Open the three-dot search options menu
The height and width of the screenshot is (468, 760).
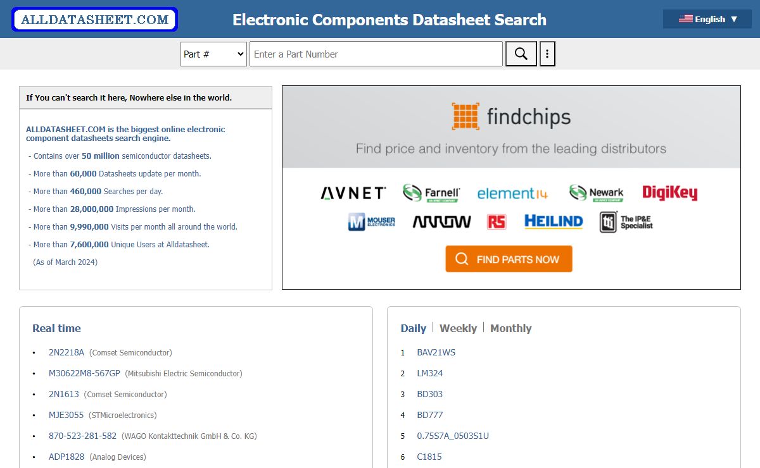[x=547, y=54]
